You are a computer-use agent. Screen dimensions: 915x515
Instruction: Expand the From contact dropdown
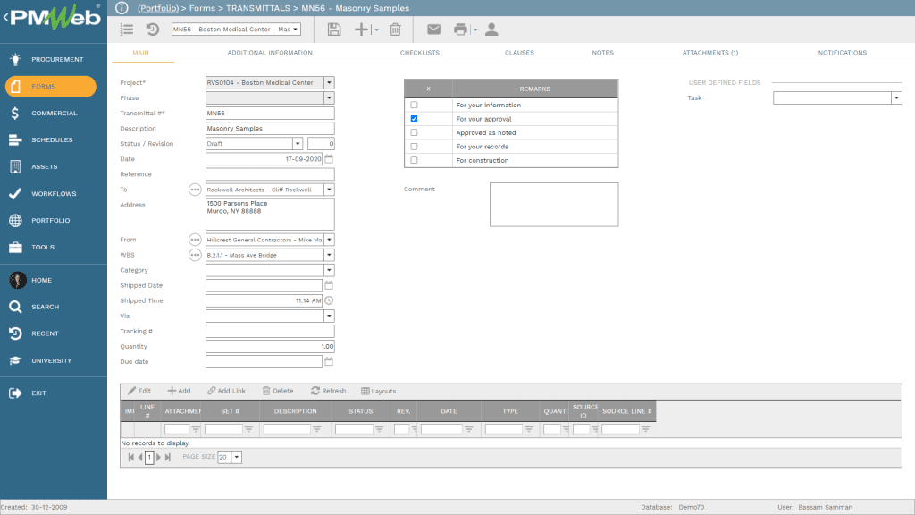click(x=329, y=240)
